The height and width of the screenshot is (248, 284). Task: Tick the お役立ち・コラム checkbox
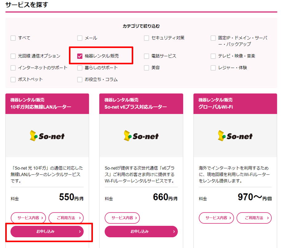coord(80,79)
